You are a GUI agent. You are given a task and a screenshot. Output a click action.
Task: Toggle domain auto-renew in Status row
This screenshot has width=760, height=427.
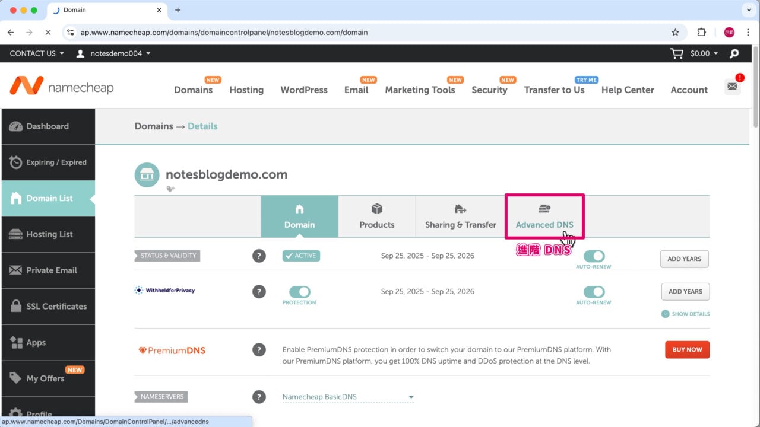pyautogui.click(x=594, y=256)
